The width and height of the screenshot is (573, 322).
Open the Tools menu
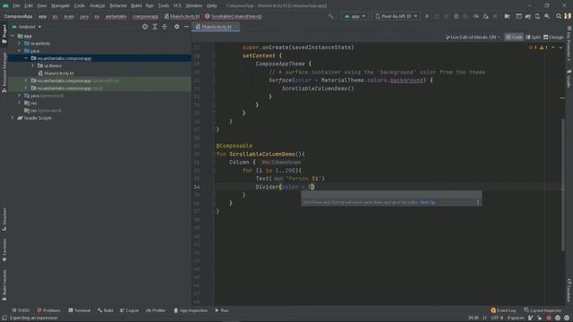[163, 5]
